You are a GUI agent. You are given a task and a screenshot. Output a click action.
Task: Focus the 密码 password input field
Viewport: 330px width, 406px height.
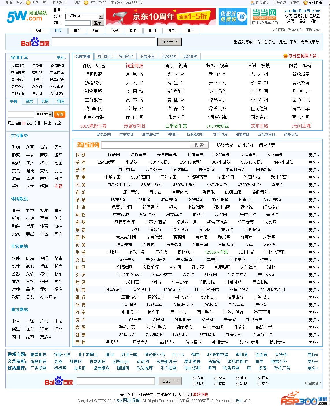click(x=78, y=23)
